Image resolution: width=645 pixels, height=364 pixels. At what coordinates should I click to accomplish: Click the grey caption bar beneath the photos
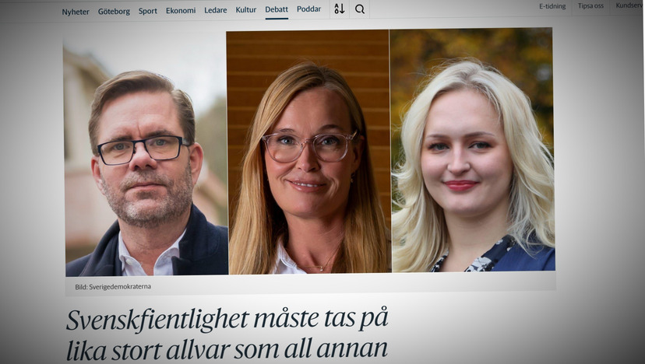311,285
